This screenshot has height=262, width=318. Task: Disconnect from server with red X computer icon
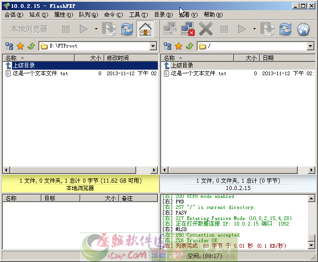click(188, 29)
